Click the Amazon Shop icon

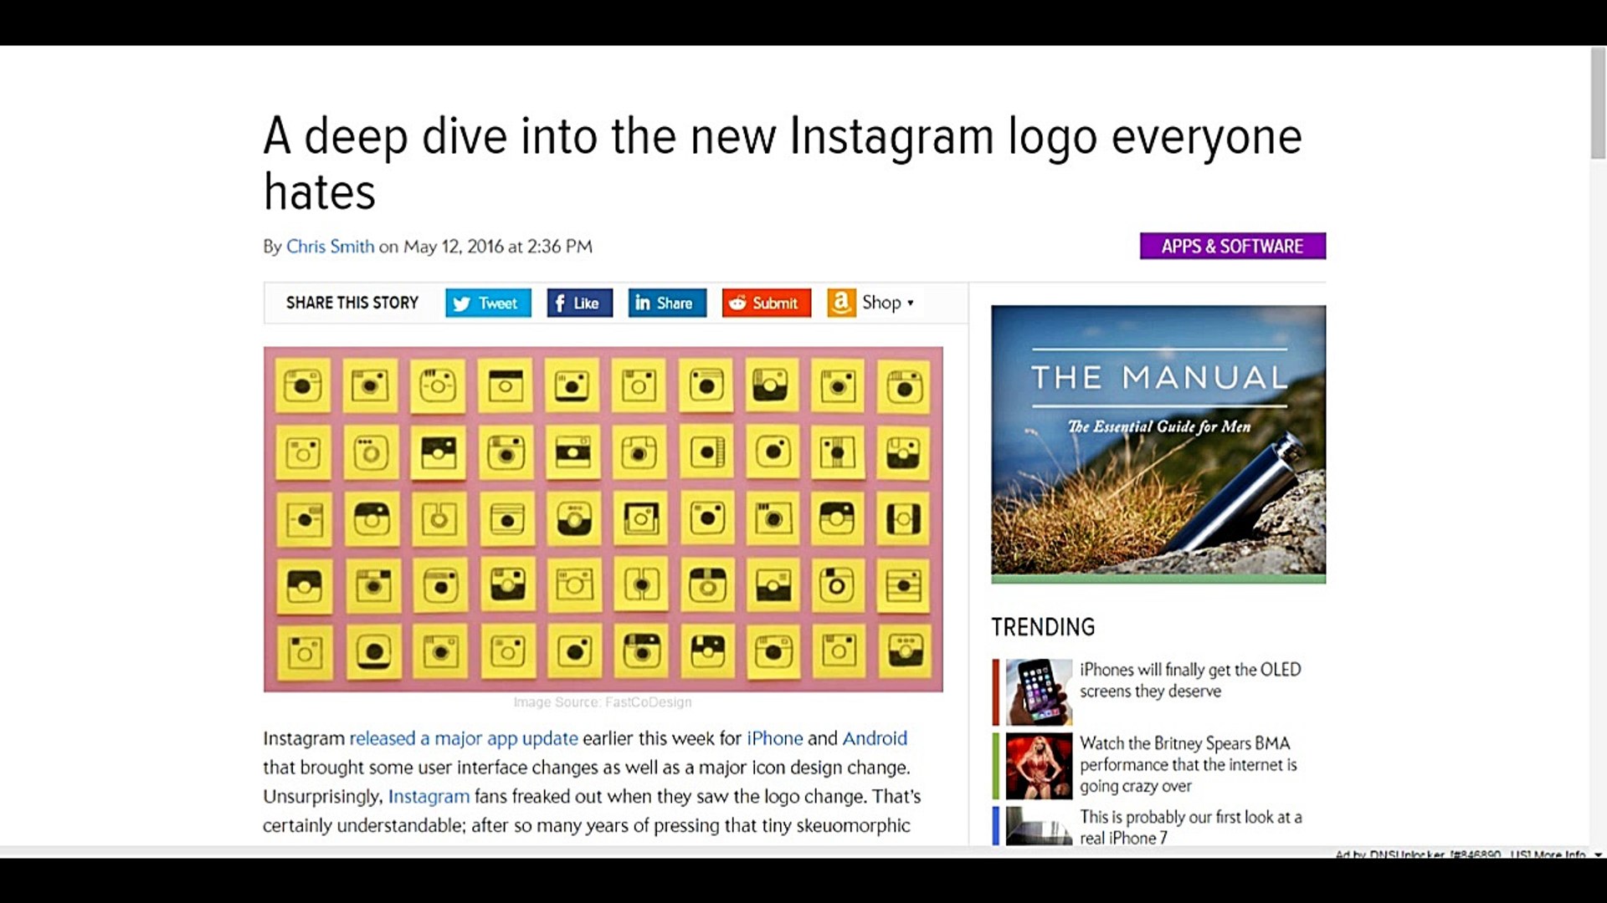click(x=841, y=303)
